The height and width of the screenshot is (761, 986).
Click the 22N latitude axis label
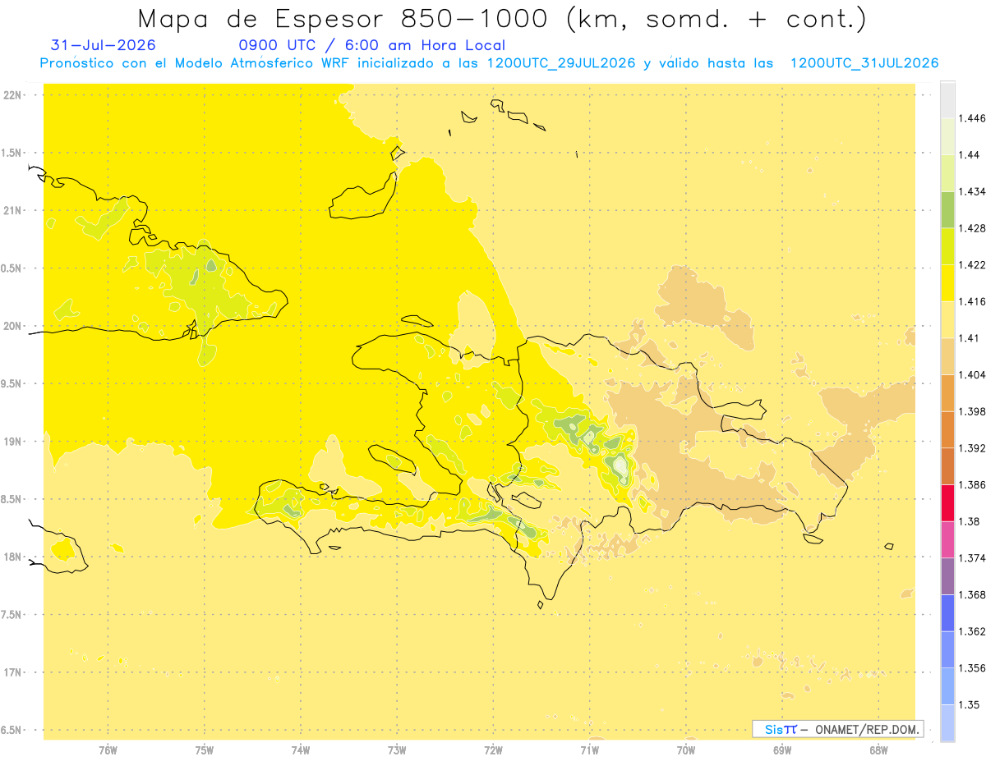[x=12, y=95]
